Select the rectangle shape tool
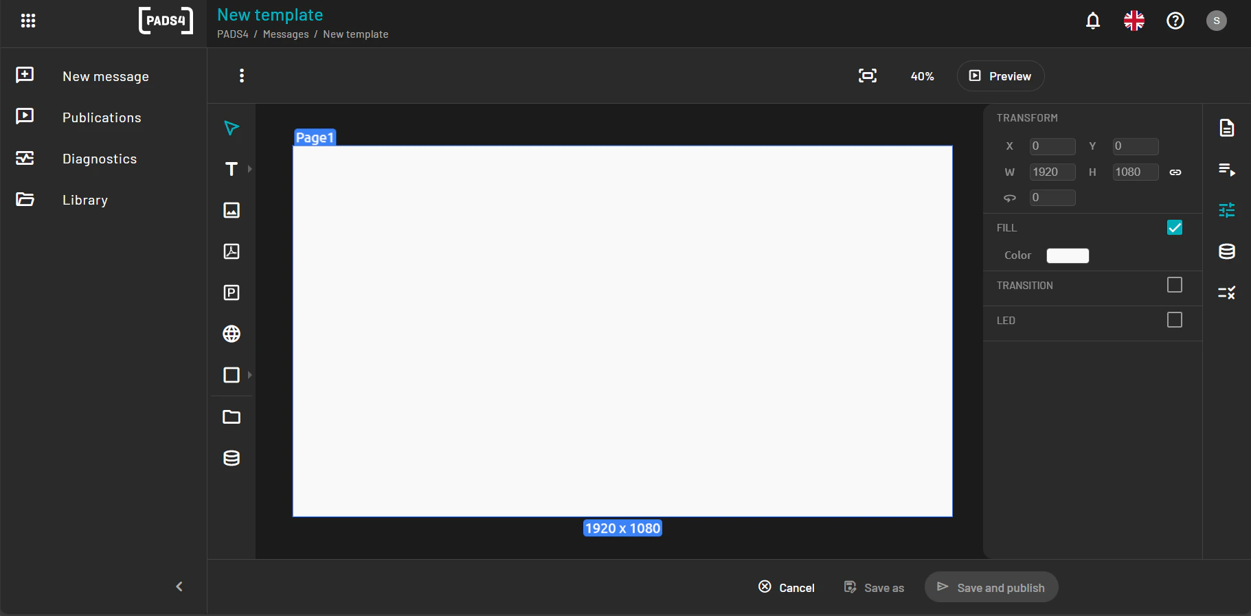Viewport: 1251px width, 616px height. point(232,375)
